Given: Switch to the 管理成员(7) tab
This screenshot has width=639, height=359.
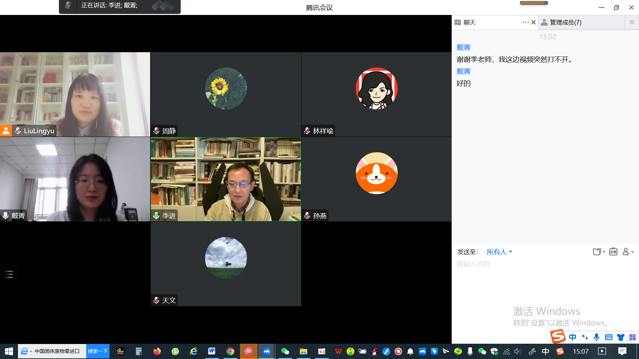Looking at the screenshot, I should (565, 22).
